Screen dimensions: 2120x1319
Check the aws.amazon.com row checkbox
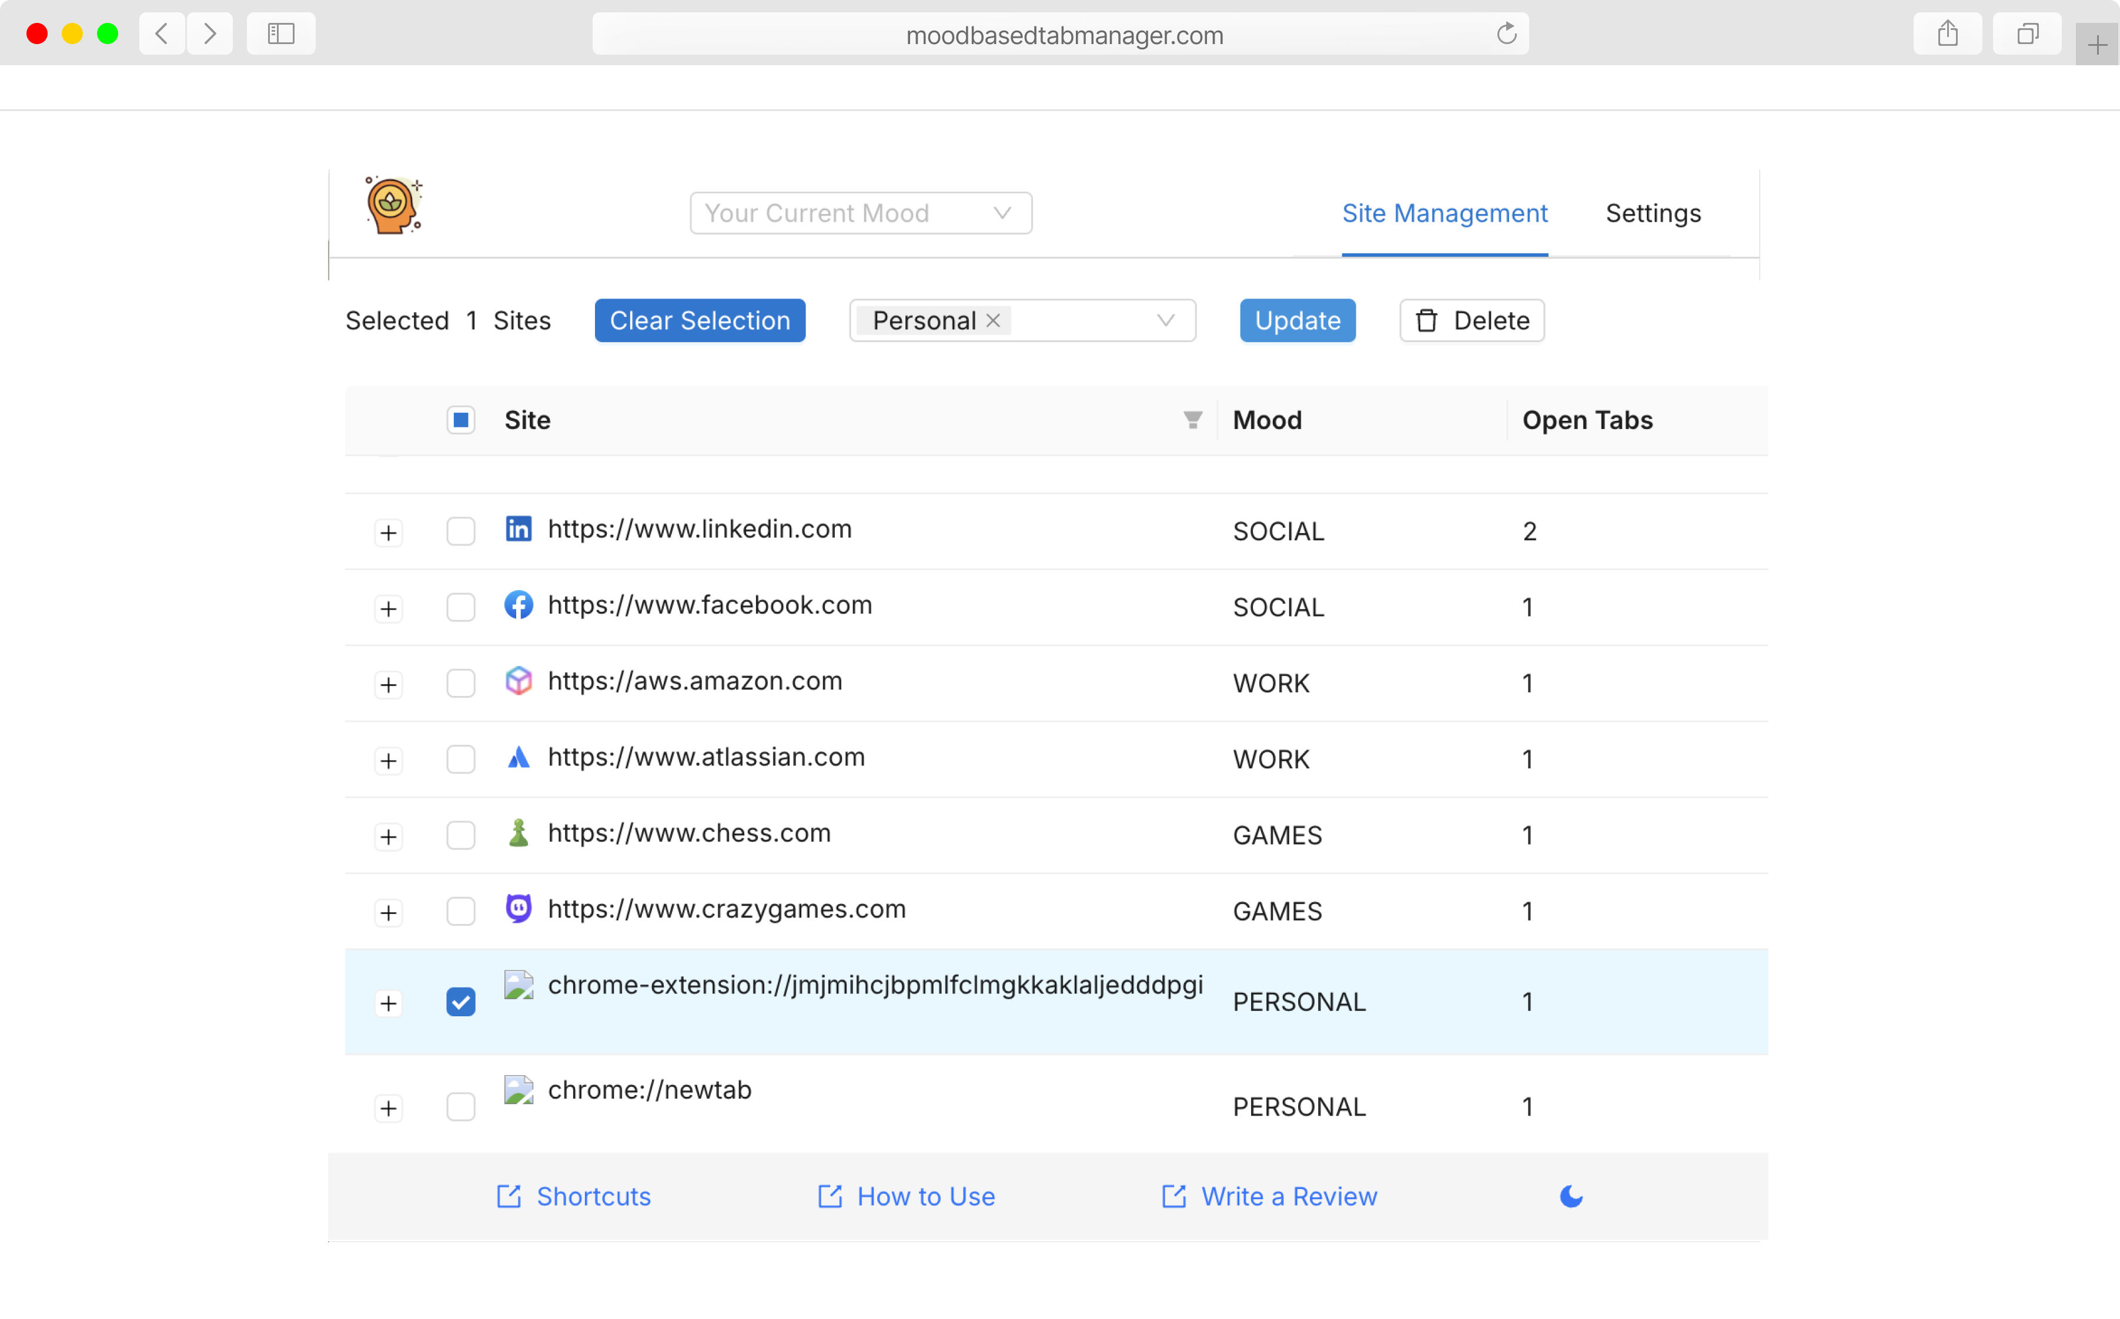click(461, 683)
